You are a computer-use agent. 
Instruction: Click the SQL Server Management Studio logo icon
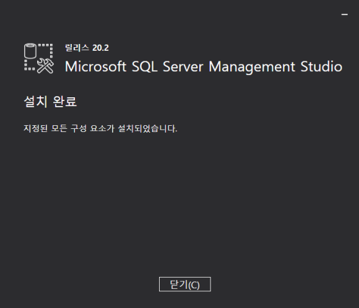pos(39,58)
